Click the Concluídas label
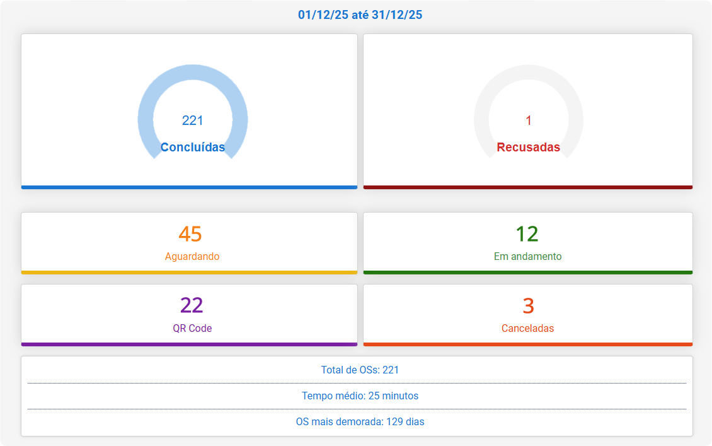Viewport: 712px width, 446px height. [192, 147]
